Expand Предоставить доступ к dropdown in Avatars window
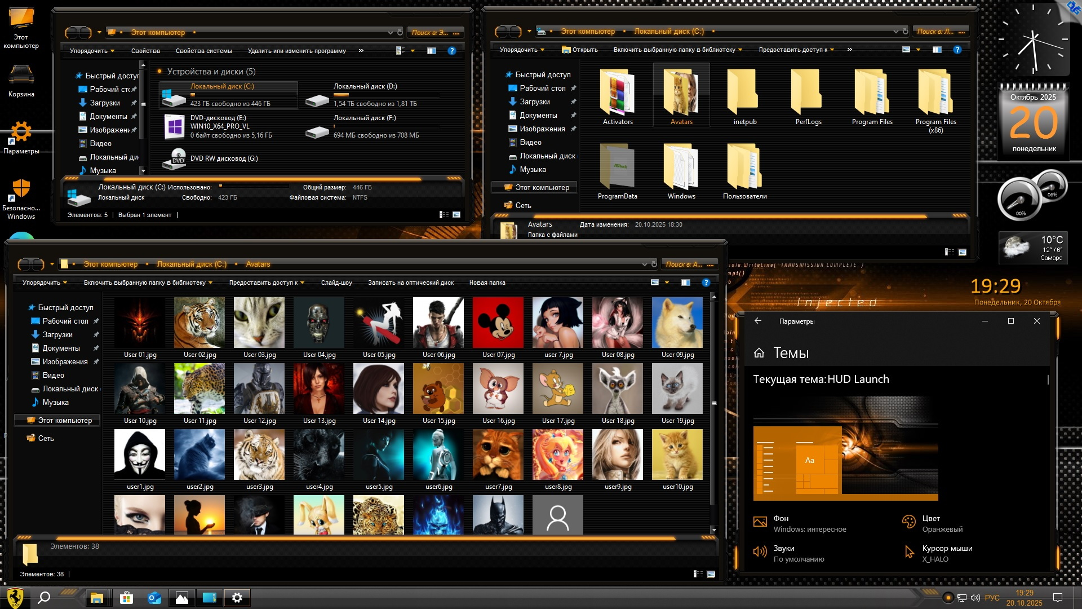 point(267,283)
